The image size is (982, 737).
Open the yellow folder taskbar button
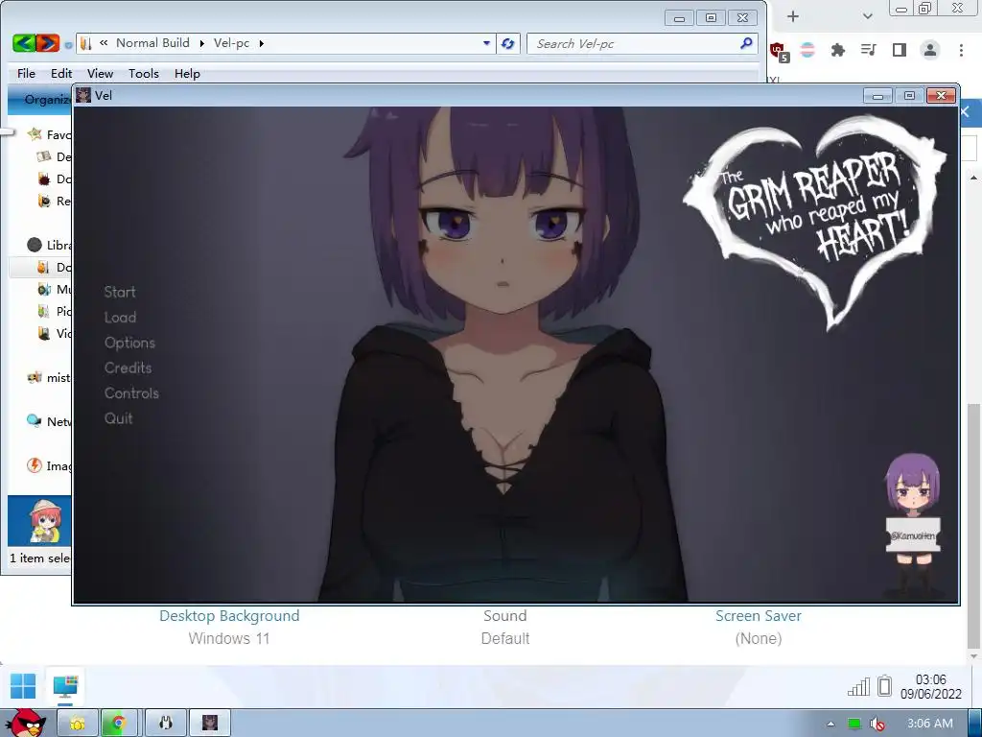pyautogui.click(x=78, y=724)
